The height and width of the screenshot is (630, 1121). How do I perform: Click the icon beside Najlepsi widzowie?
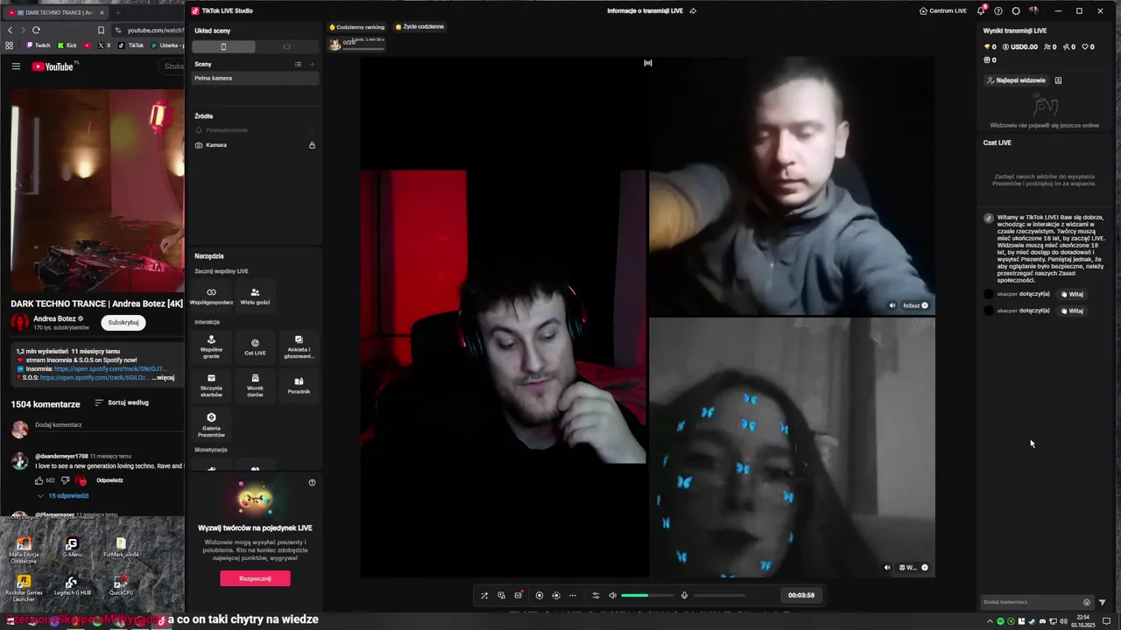(x=1058, y=80)
